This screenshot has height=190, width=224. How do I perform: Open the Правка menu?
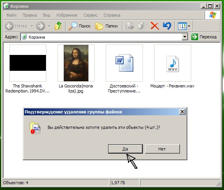click(30, 15)
